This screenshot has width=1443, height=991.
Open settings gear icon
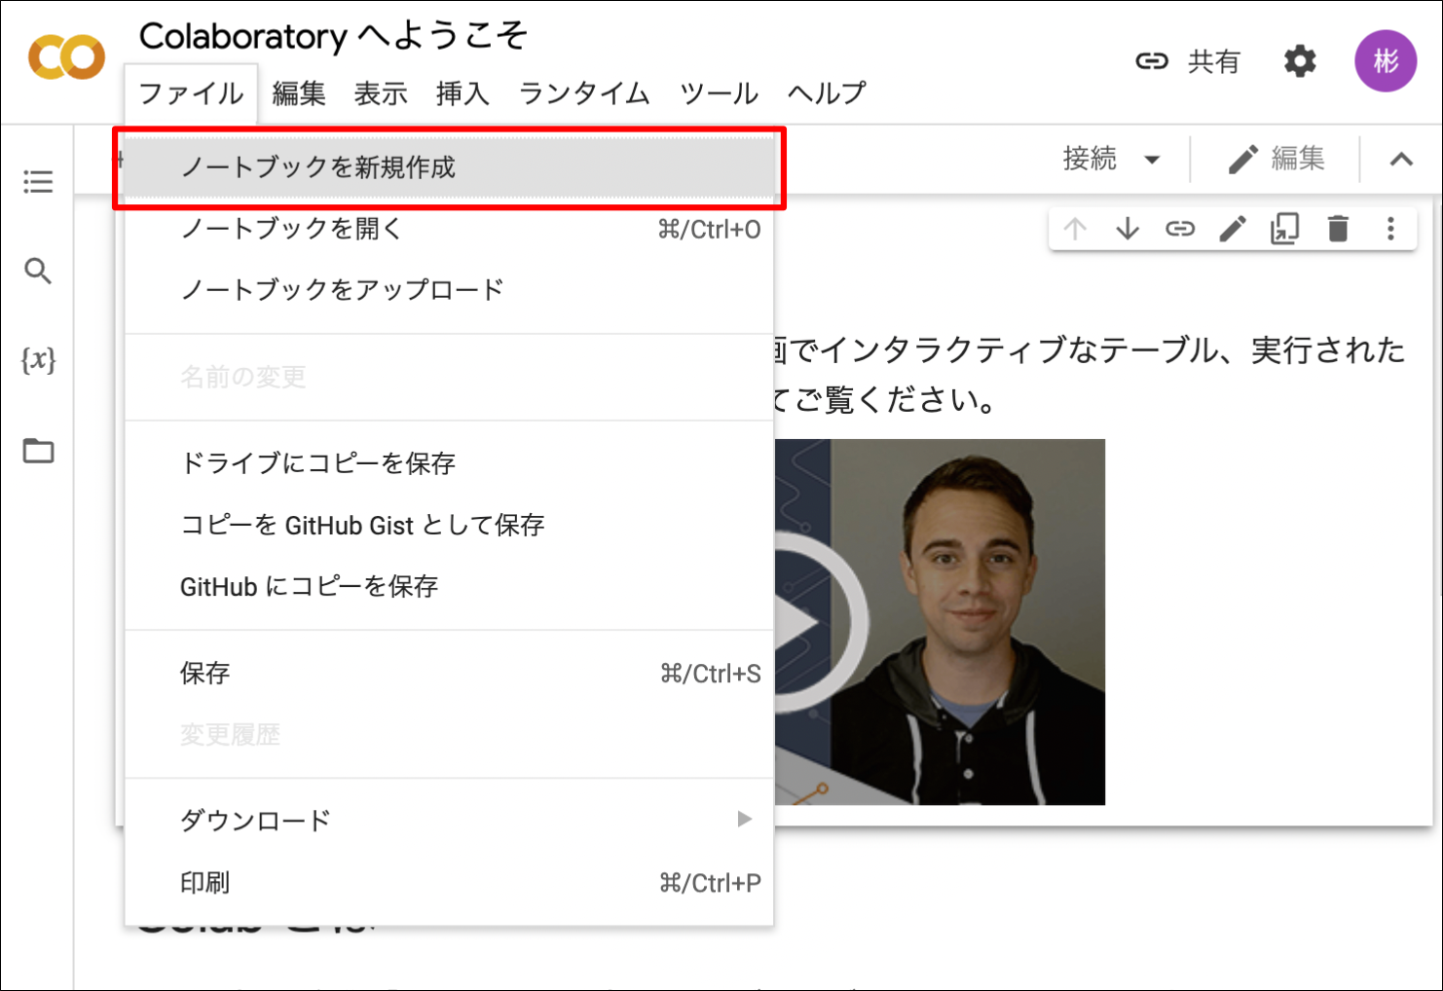[1300, 61]
